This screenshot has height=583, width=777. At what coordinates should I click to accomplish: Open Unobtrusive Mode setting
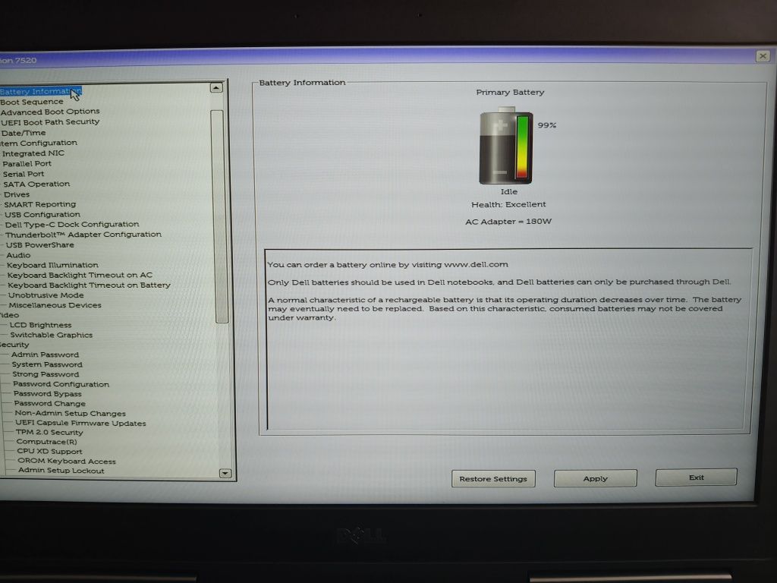pos(46,295)
